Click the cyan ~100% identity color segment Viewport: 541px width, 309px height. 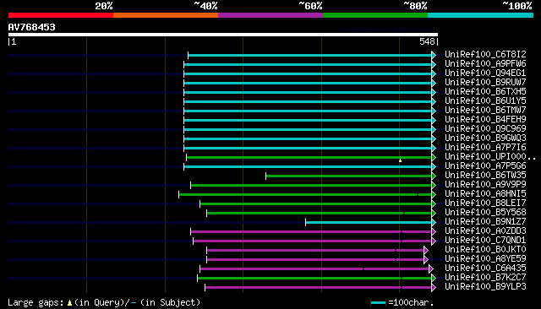480,15
